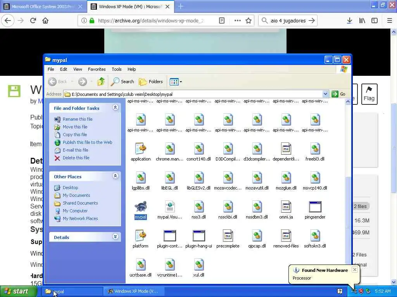Click the Flag button on archive page
The width and height of the screenshot is (397, 297).
(369, 94)
